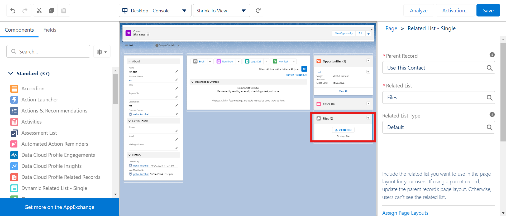506x216 pixels.
Task: Open the component settings gear menu
Action: point(102,52)
